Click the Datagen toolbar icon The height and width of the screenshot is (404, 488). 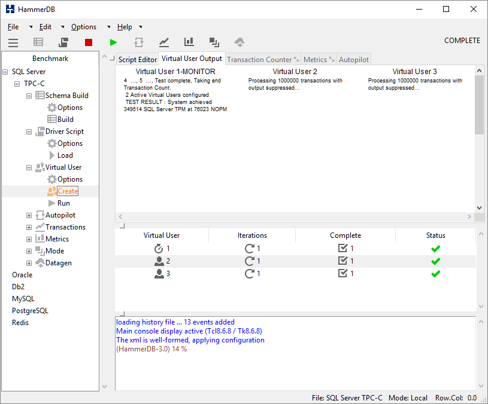click(240, 42)
